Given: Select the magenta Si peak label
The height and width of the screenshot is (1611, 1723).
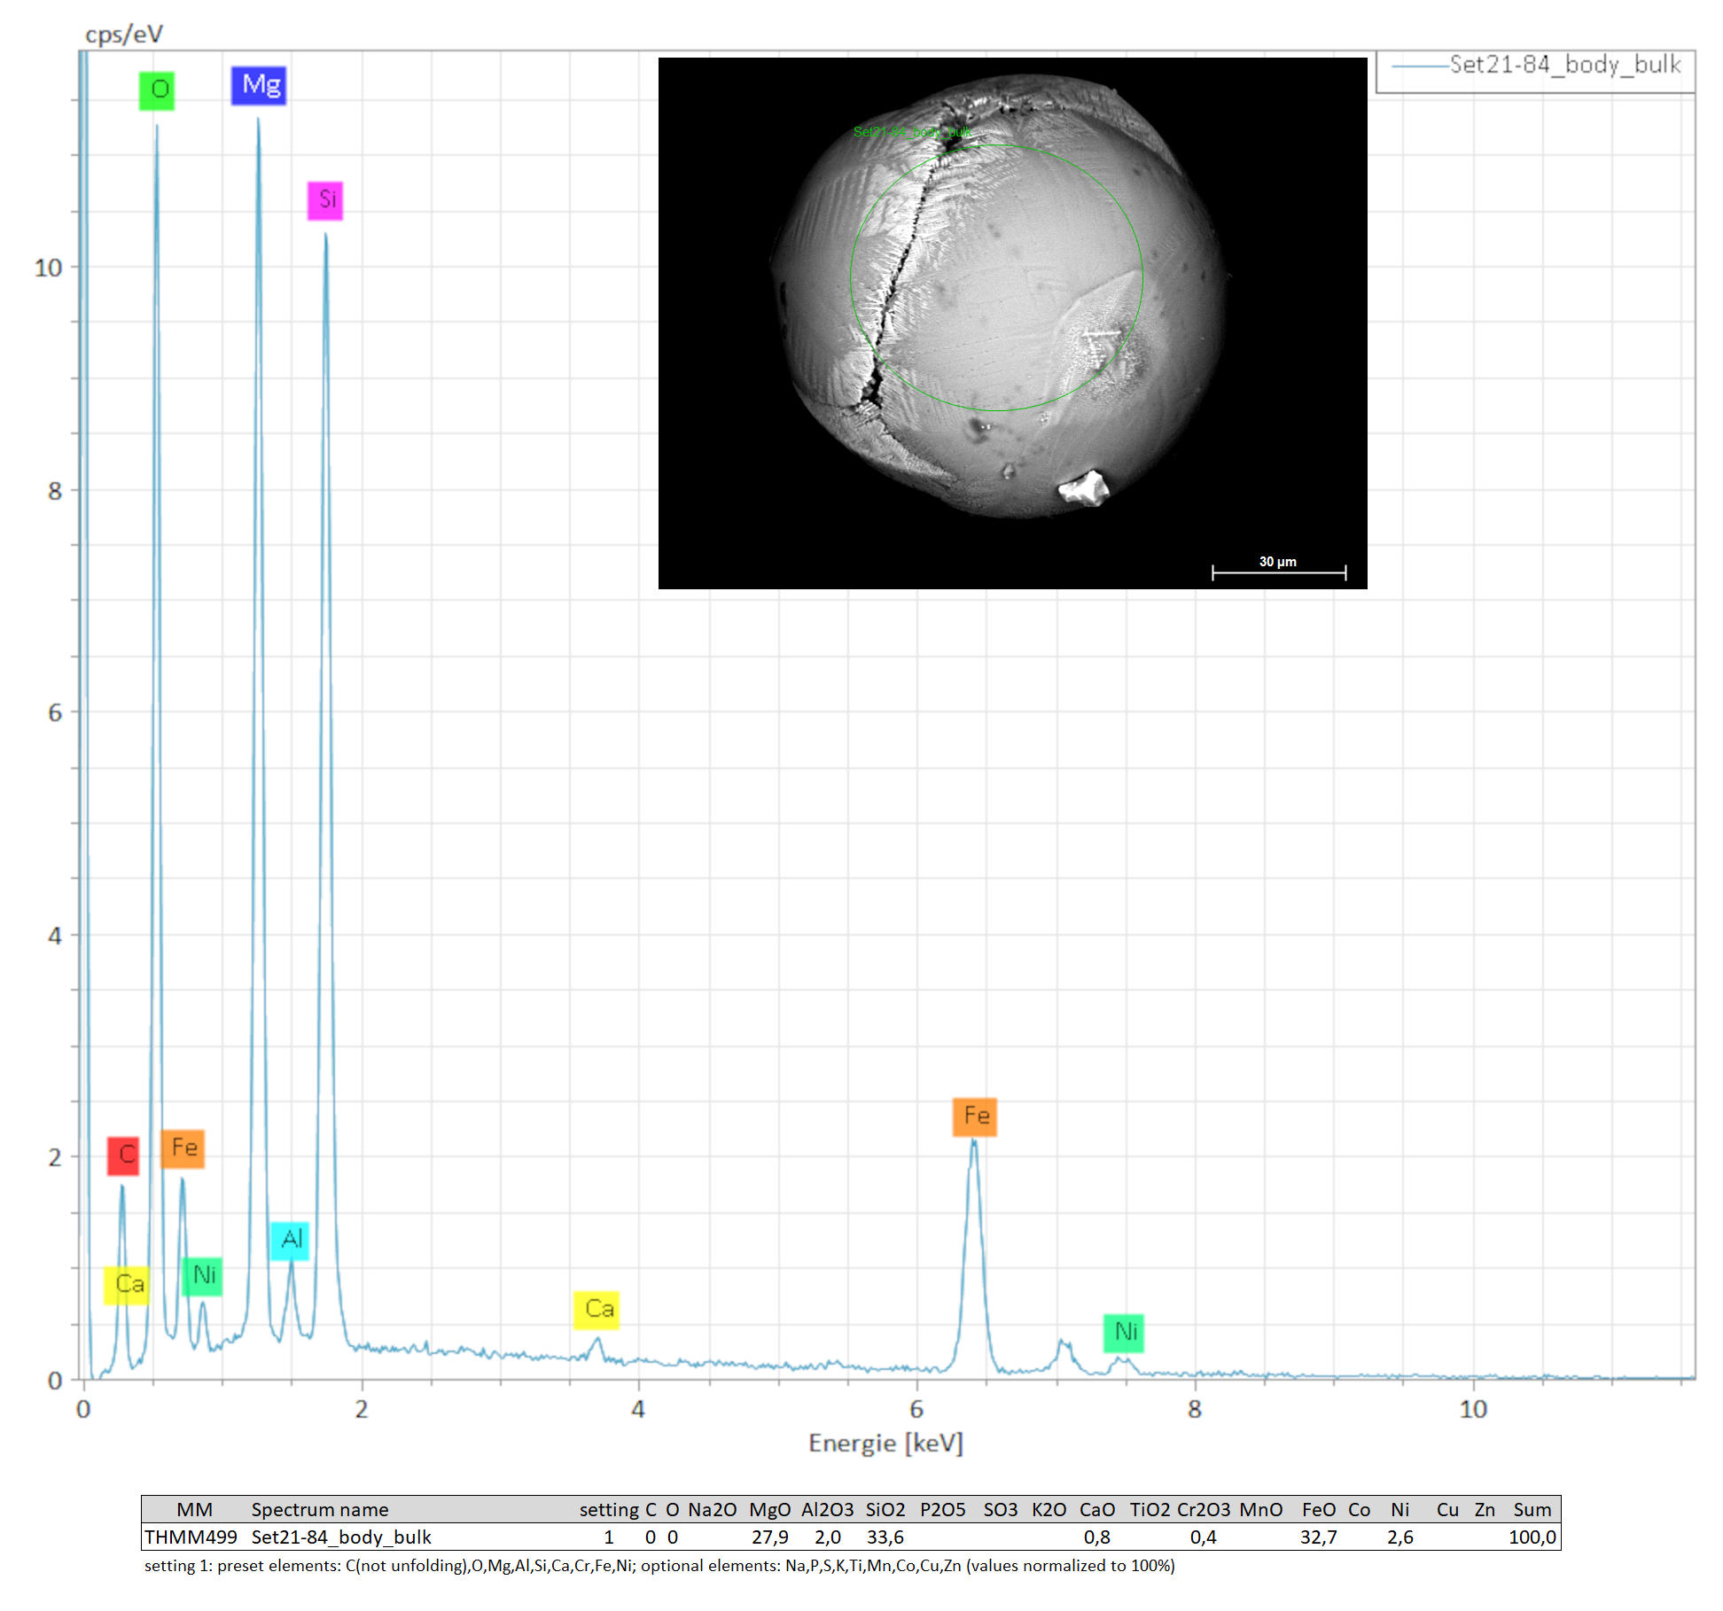Looking at the screenshot, I should pyautogui.click(x=325, y=200).
